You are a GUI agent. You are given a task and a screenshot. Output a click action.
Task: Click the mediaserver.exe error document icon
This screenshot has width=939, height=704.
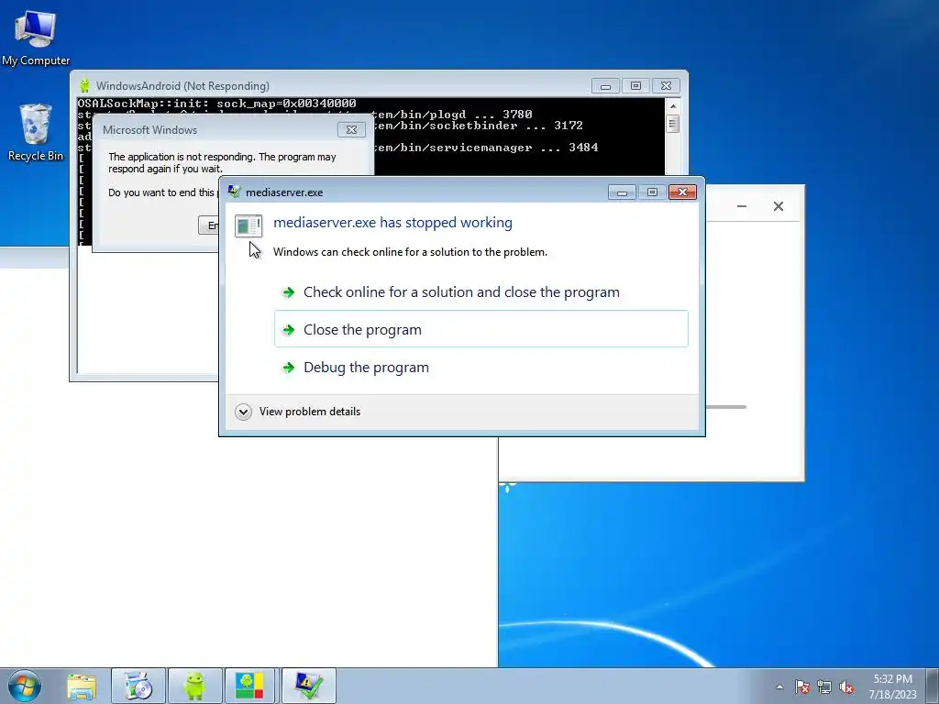tap(249, 225)
